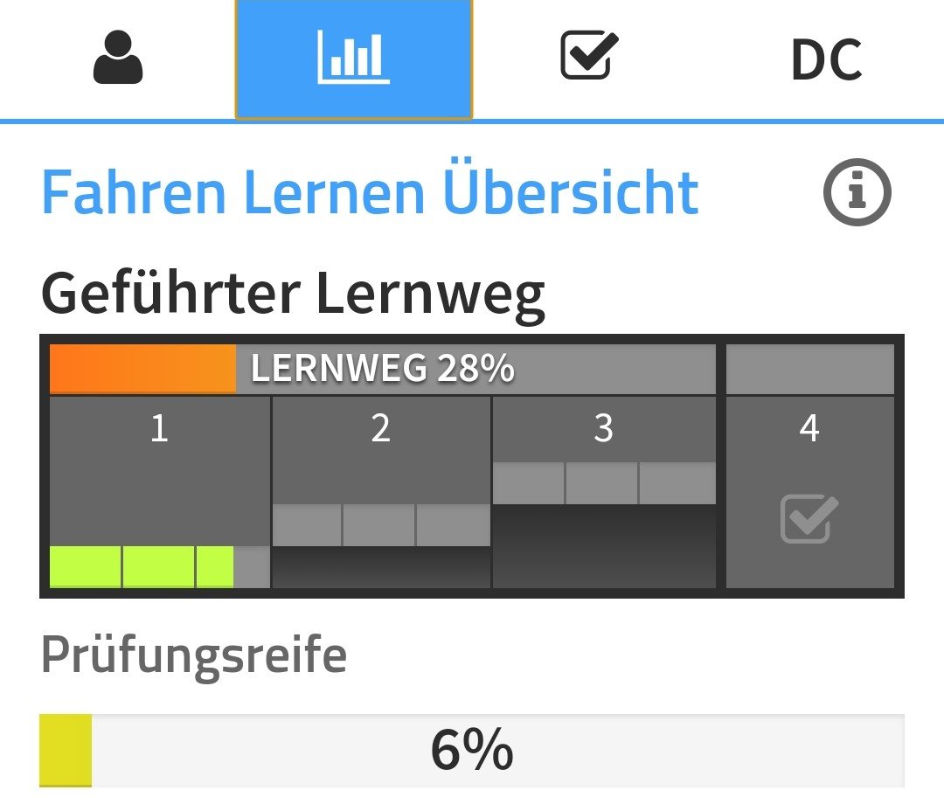
Task: Tap the checkmark icon in step 4
Action: point(809,519)
